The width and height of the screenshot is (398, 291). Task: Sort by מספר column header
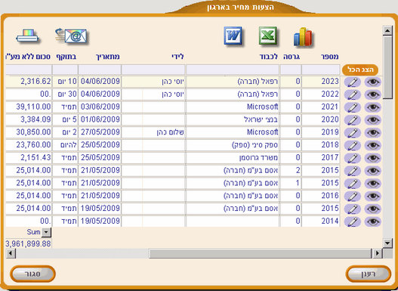pos(329,57)
